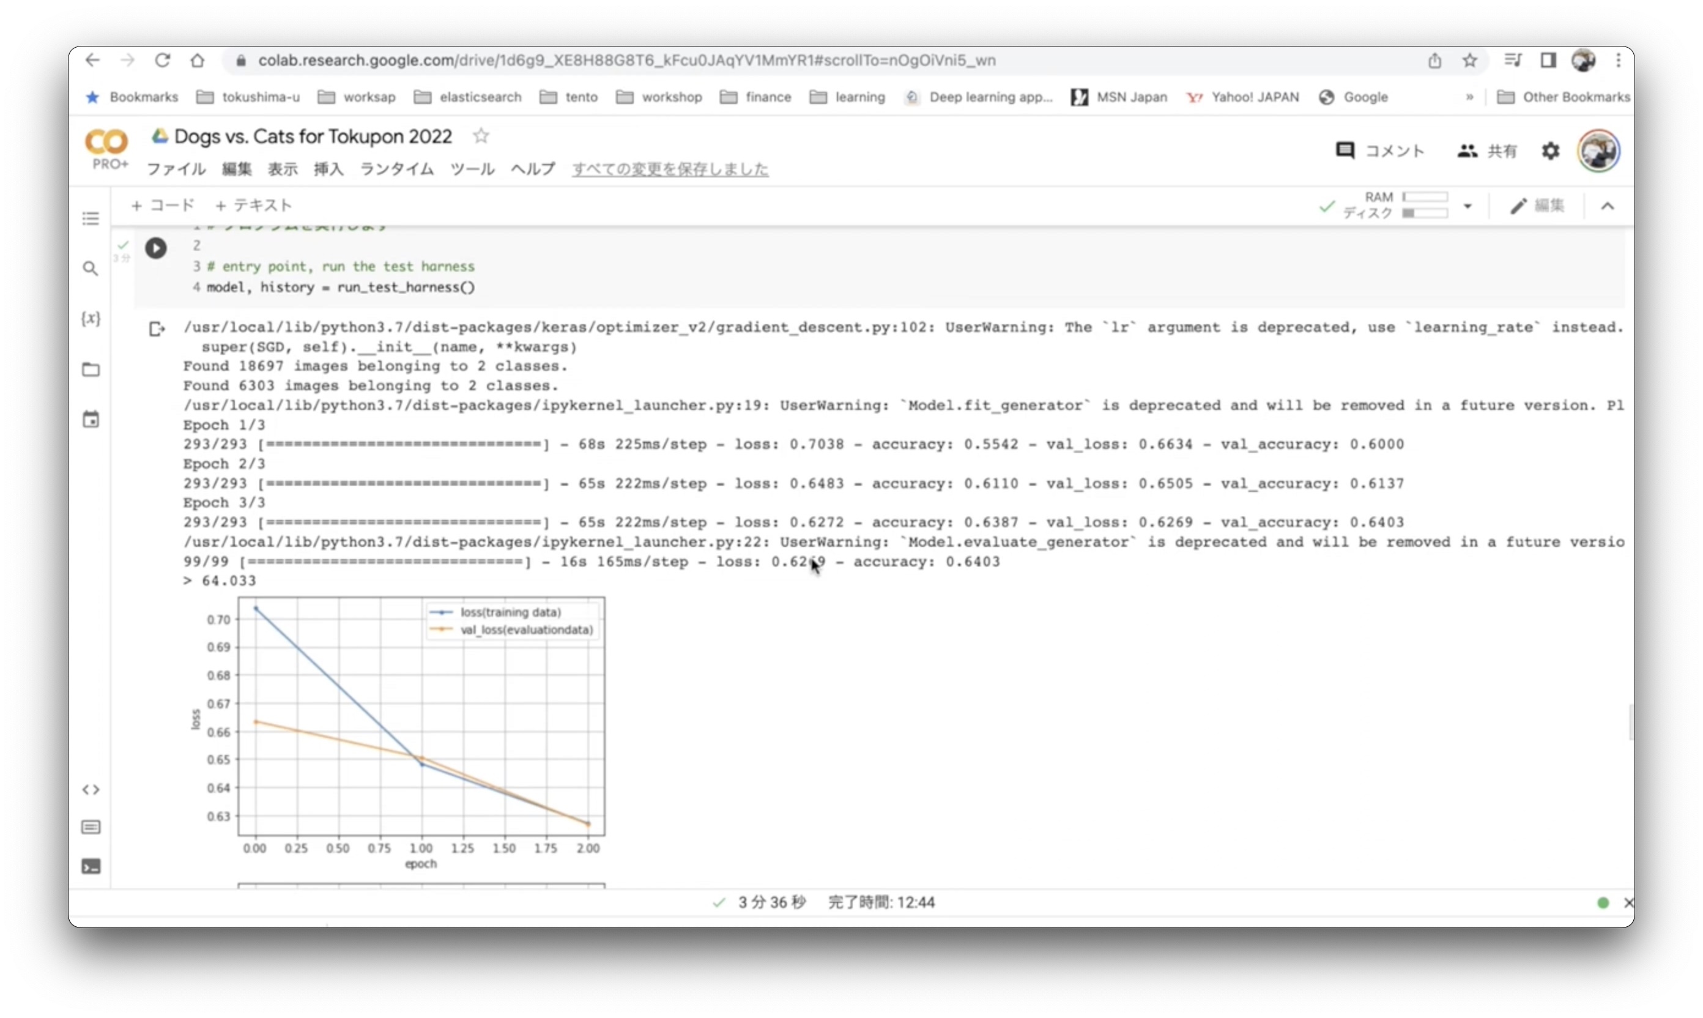Open the workshop bookmark folder
Screen dimensions: 1703x1018
click(658, 97)
